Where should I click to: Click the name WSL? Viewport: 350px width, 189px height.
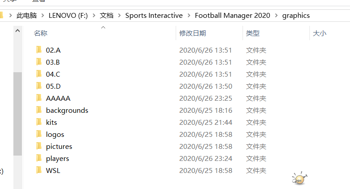53,171
